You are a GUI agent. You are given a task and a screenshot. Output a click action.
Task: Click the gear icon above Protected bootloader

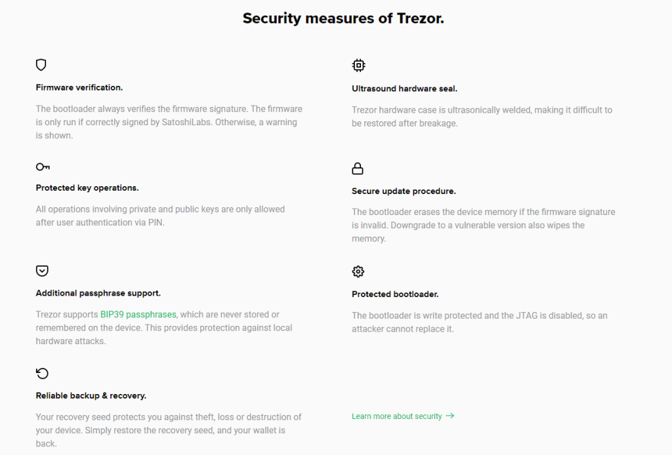coord(358,271)
